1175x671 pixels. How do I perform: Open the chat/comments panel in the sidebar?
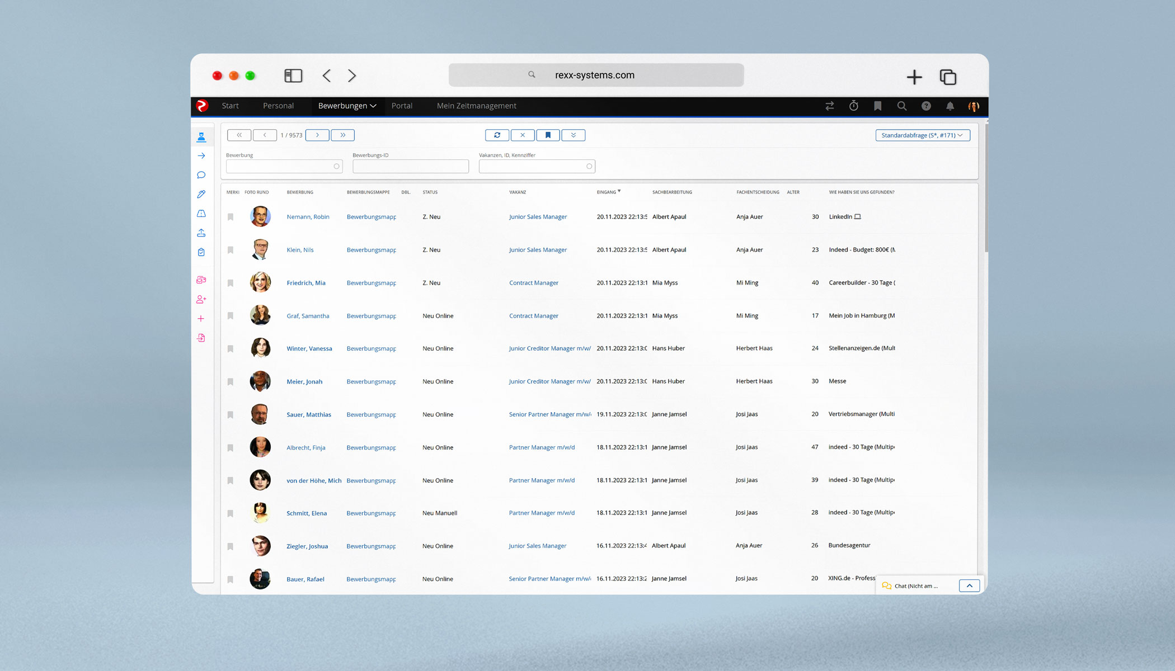coord(201,174)
